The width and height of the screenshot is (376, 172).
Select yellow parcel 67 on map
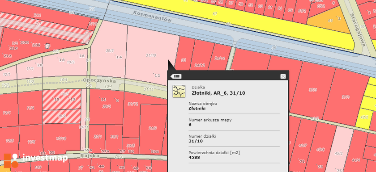(x=215, y=14)
